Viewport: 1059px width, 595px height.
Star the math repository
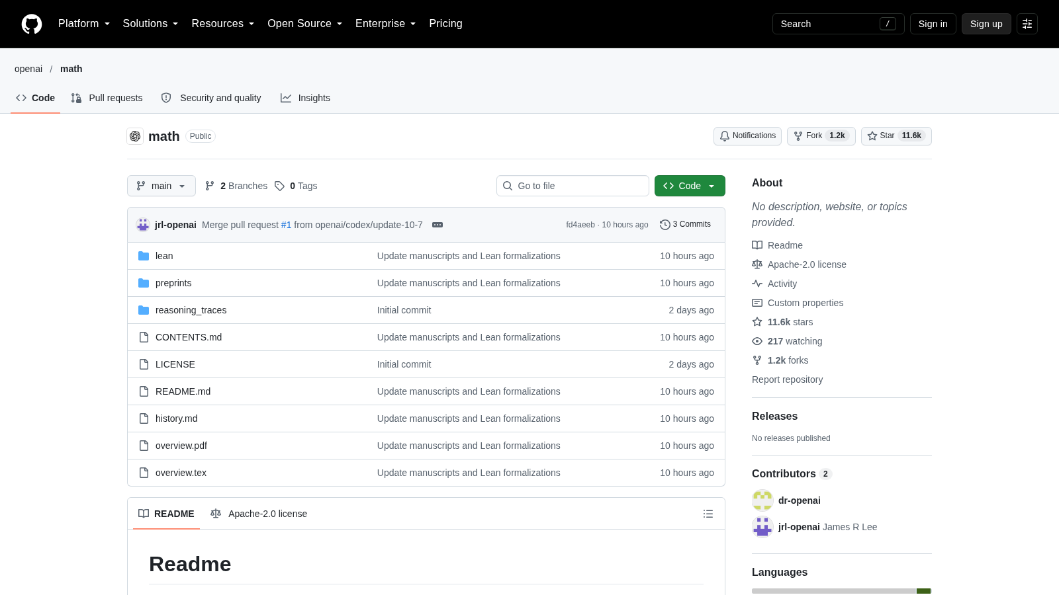pos(896,136)
